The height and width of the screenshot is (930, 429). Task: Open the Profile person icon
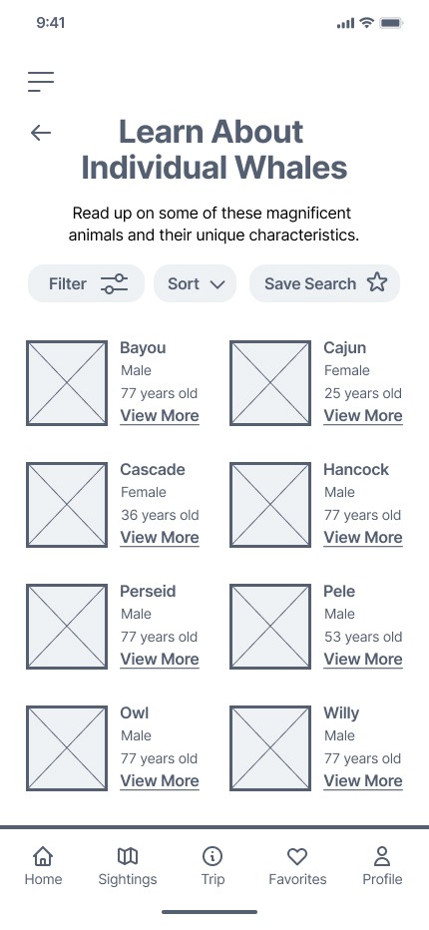382,856
